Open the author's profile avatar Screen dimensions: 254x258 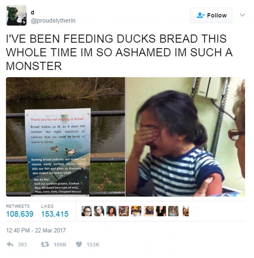(x=16, y=15)
